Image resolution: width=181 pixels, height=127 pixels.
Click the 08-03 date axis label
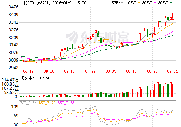(x=111, y=71)
